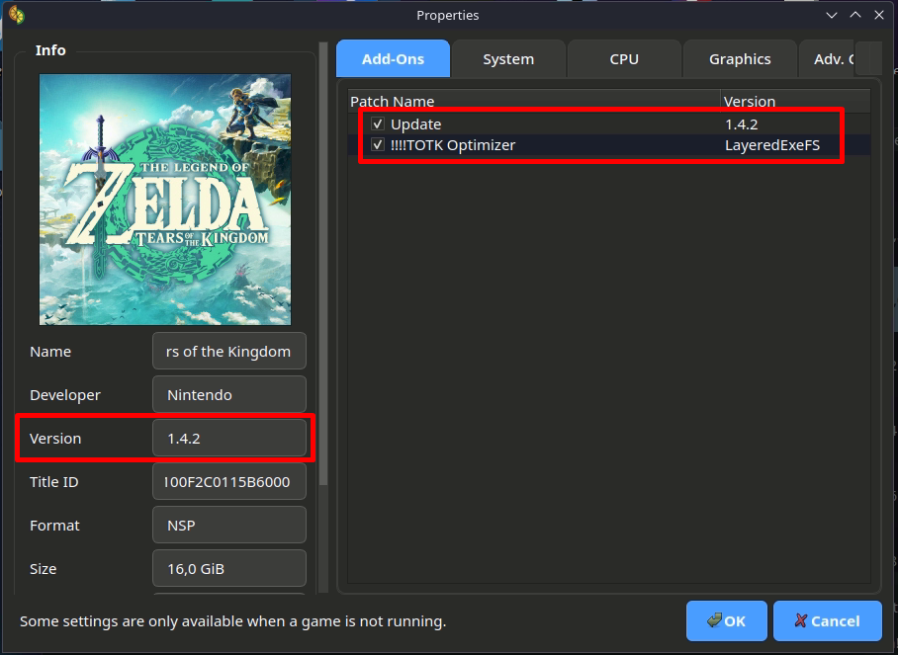Disable the !!!!TOTK Optimizer mod checkbox

pyautogui.click(x=378, y=145)
